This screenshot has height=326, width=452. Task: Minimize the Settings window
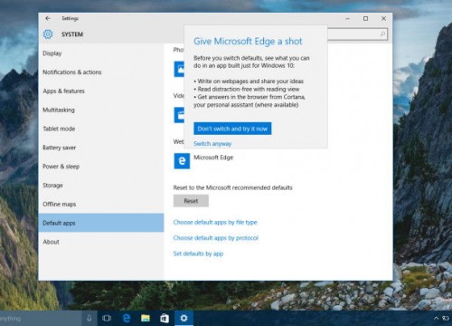347,18
